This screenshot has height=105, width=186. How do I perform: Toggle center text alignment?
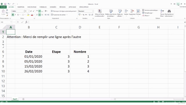(x=40, y=15)
